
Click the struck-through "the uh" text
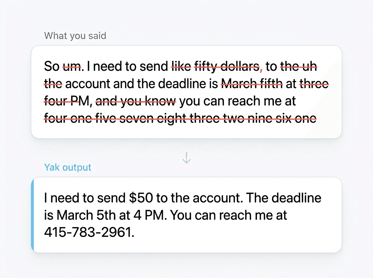[x=298, y=66]
